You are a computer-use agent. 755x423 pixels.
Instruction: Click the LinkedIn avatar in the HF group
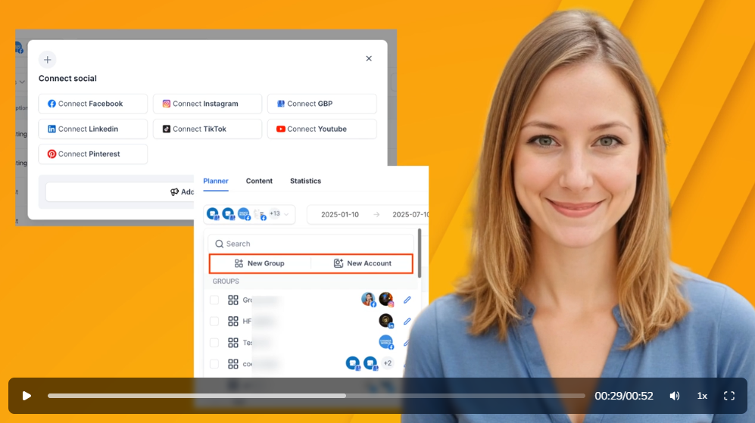tap(386, 321)
